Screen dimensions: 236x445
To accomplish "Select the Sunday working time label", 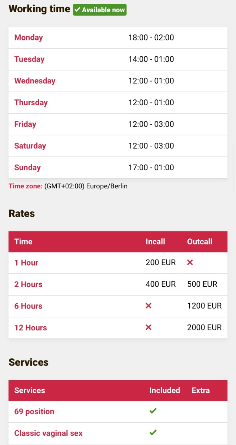I will tap(27, 168).
